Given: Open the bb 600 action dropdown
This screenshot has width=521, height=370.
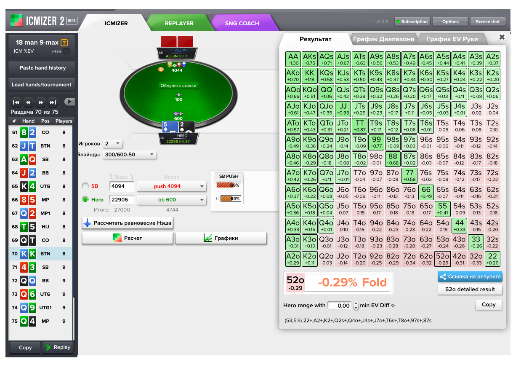Looking at the screenshot, I should coord(172,200).
